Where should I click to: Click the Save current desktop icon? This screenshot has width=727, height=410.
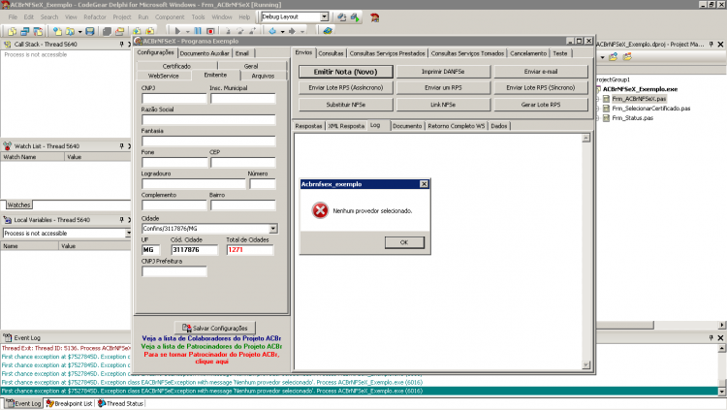[x=342, y=17]
